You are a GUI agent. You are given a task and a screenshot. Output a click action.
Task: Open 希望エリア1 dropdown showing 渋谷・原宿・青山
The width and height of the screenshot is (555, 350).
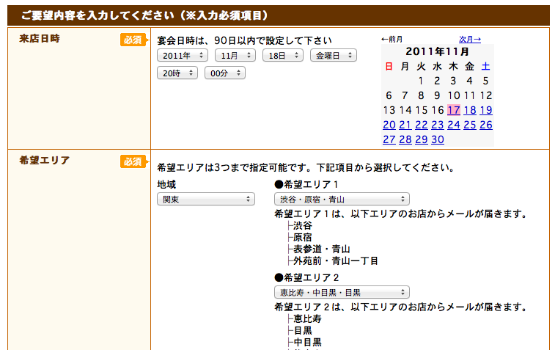342,199
